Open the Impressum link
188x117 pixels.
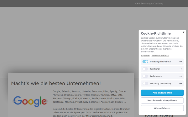145,56
